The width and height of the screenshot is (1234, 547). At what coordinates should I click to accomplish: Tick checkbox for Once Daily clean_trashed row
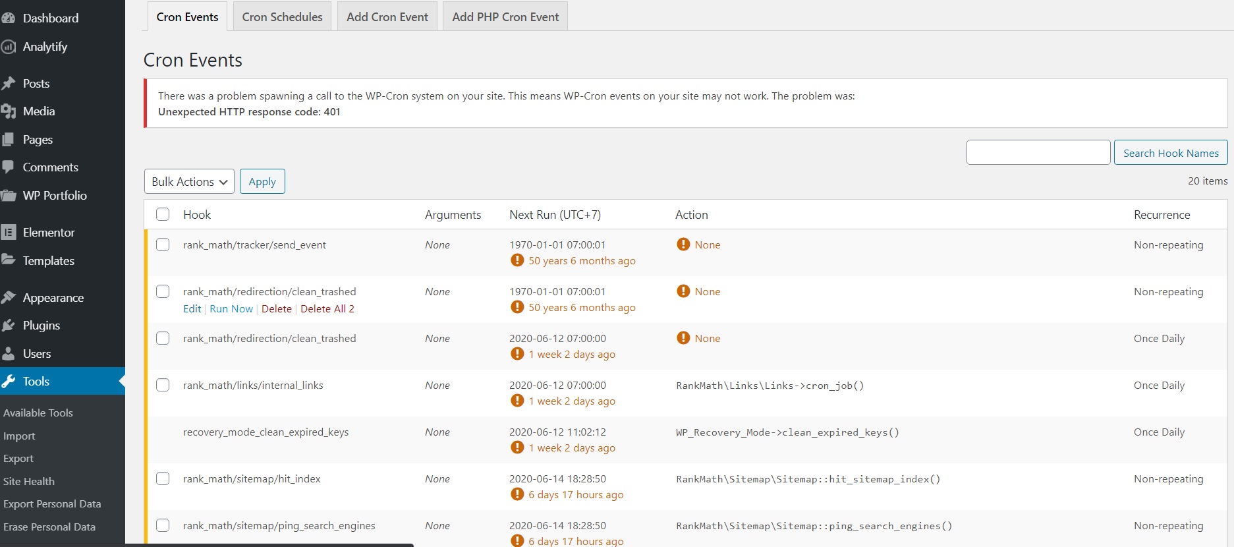pos(163,338)
